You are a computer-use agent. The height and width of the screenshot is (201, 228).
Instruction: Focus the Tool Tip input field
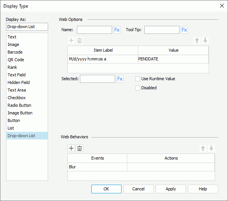[162, 30]
